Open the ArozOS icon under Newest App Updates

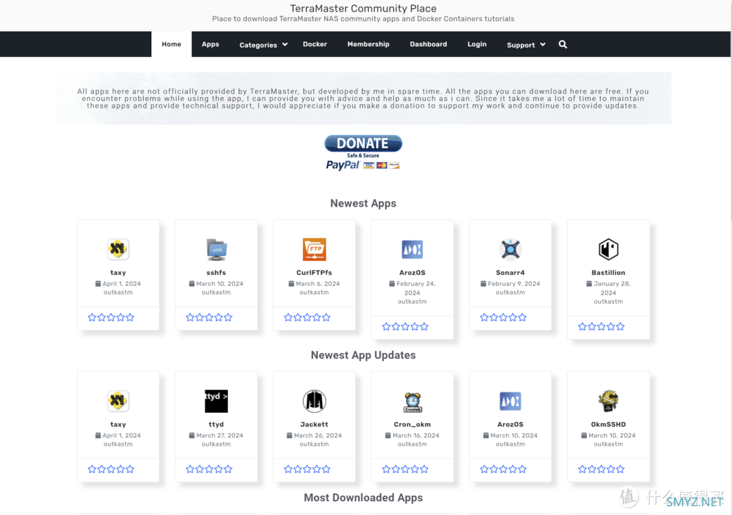pyautogui.click(x=510, y=401)
